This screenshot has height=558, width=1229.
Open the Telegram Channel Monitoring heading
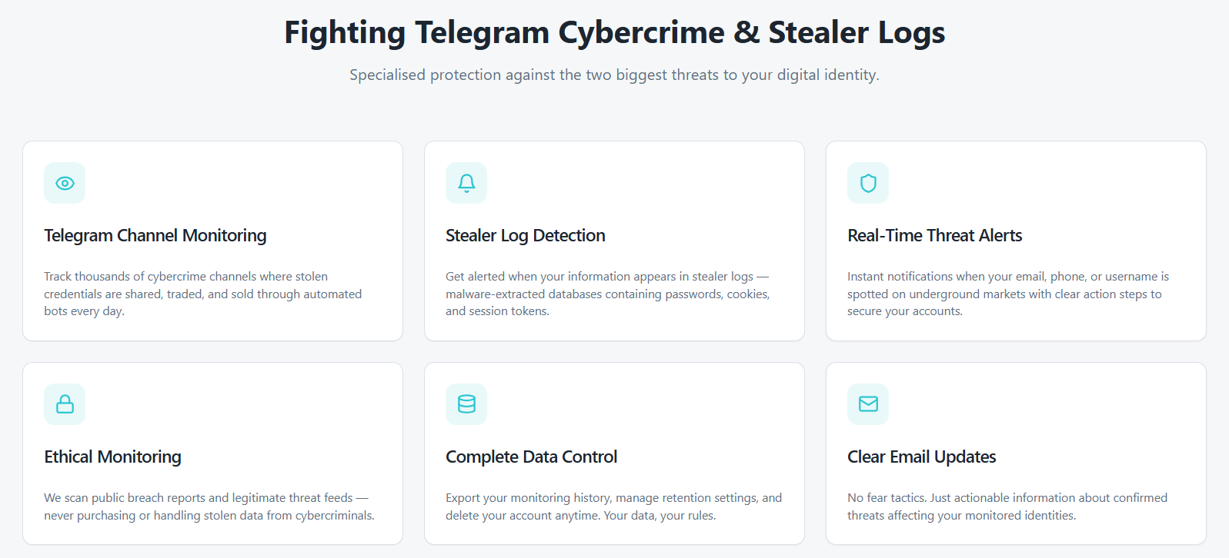click(x=155, y=235)
